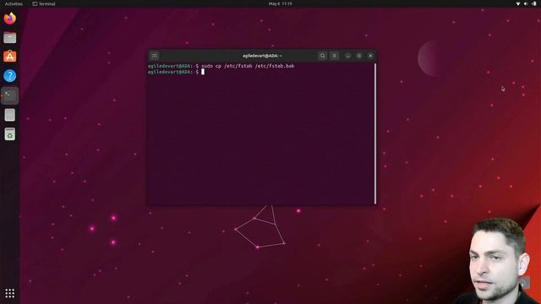The image size is (541, 304).
Task: Open Firefox from the dock
Action: click(9, 19)
